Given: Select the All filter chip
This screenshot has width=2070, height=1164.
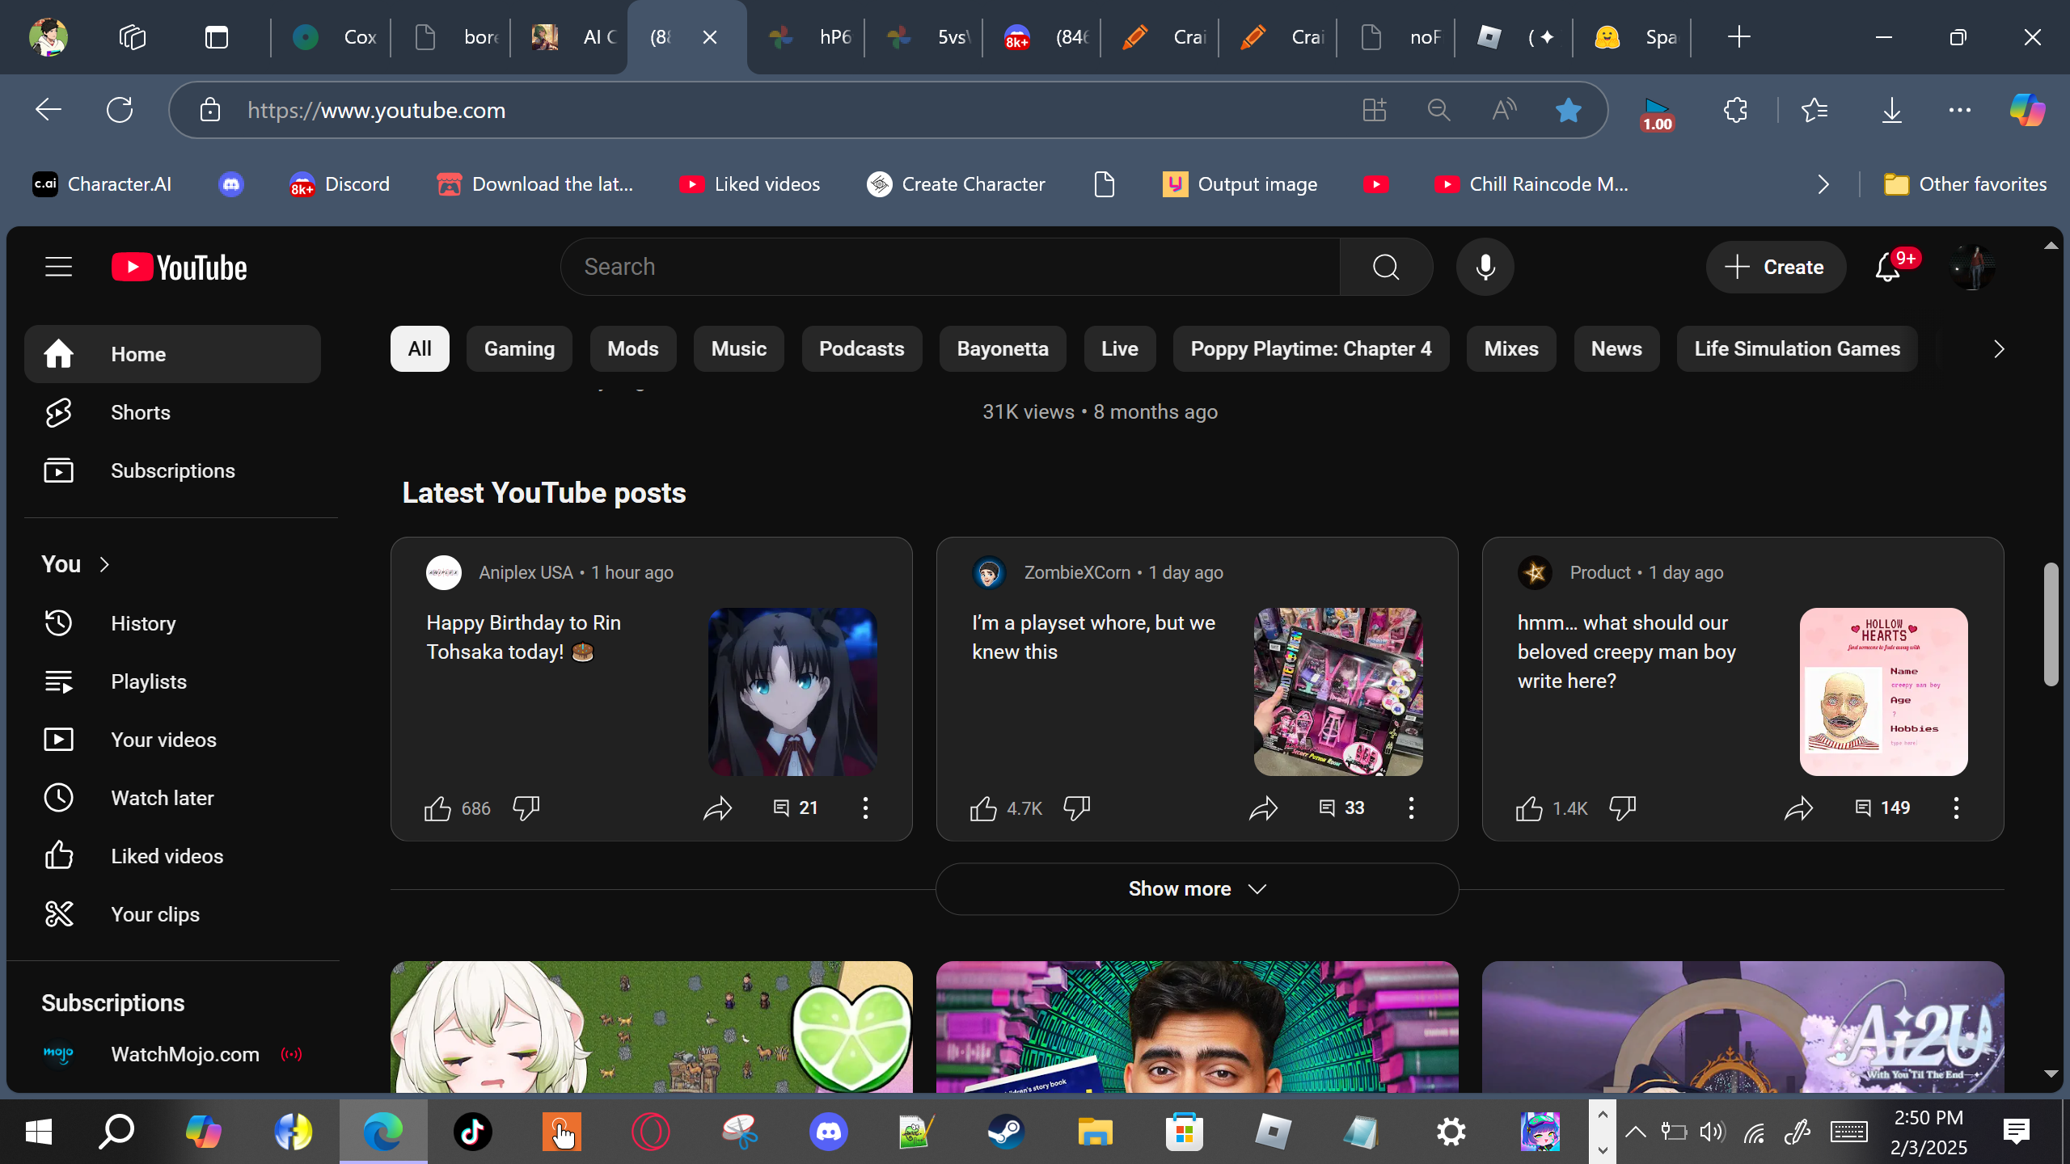Looking at the screenshot, I should tap(420, 349).
